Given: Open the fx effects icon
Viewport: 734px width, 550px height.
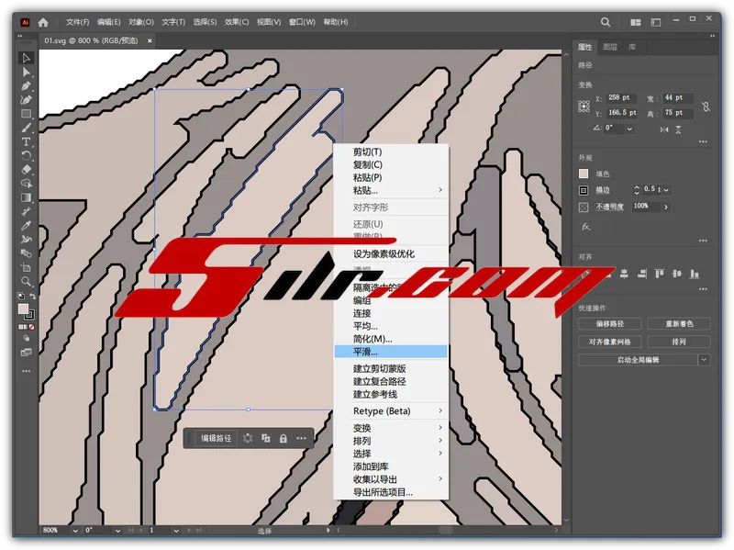Looking at the screenshot, I should pos(585,227).
